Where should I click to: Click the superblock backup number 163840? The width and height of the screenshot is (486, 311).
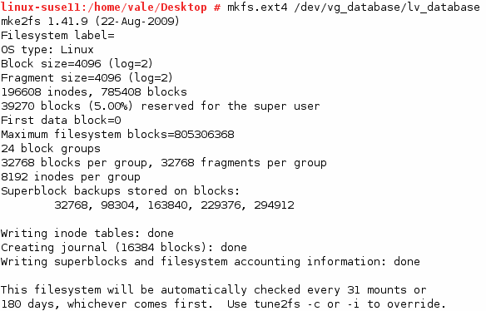click(x=167, y=205)
